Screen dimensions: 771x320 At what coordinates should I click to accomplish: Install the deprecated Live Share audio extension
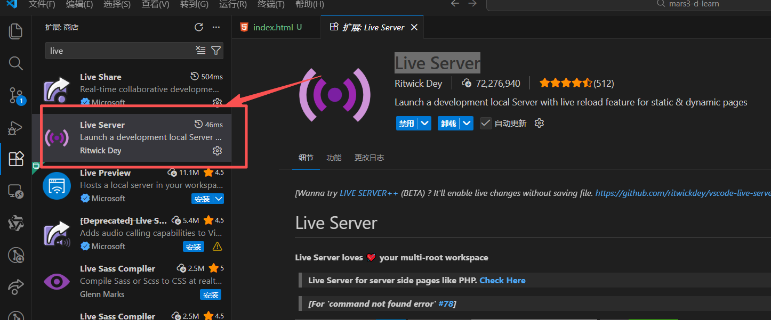coord(193,247)
